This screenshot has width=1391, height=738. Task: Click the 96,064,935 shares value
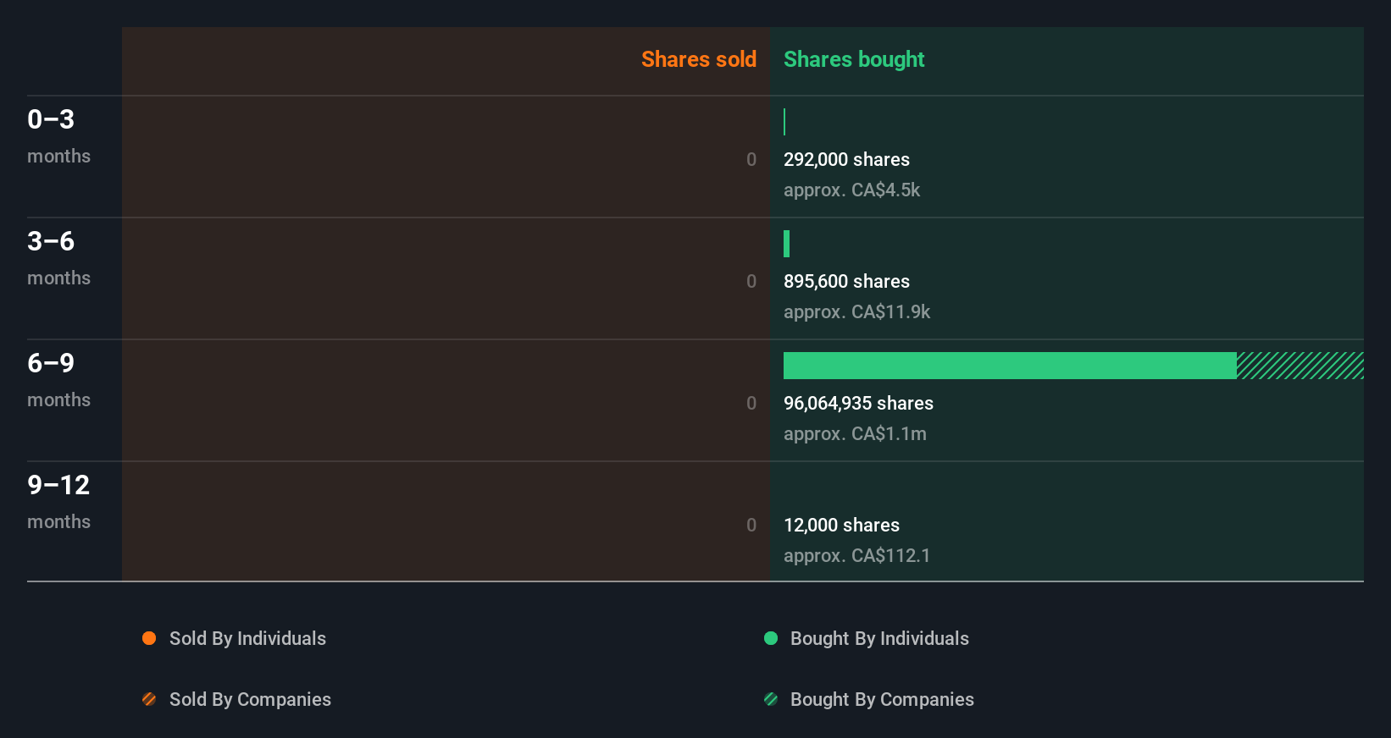coord(858,404)
